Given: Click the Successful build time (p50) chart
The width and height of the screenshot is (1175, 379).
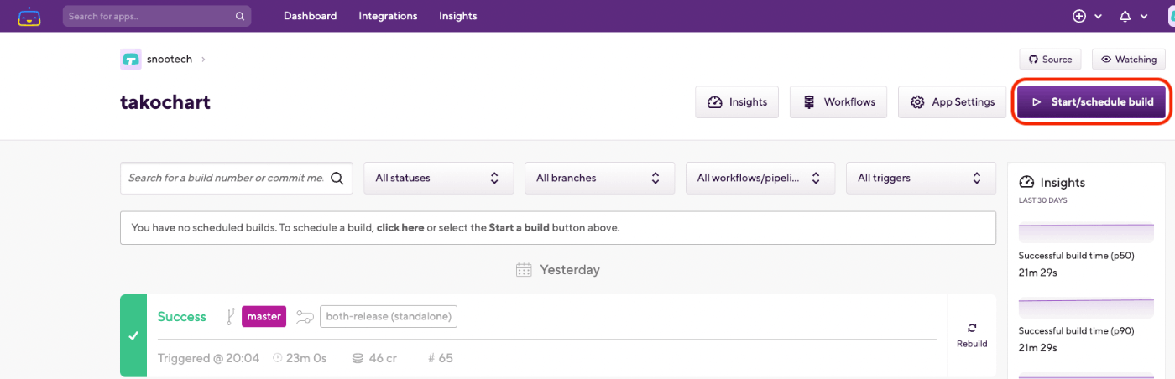Looking at the screenshot, I should tap(1086, 233).
